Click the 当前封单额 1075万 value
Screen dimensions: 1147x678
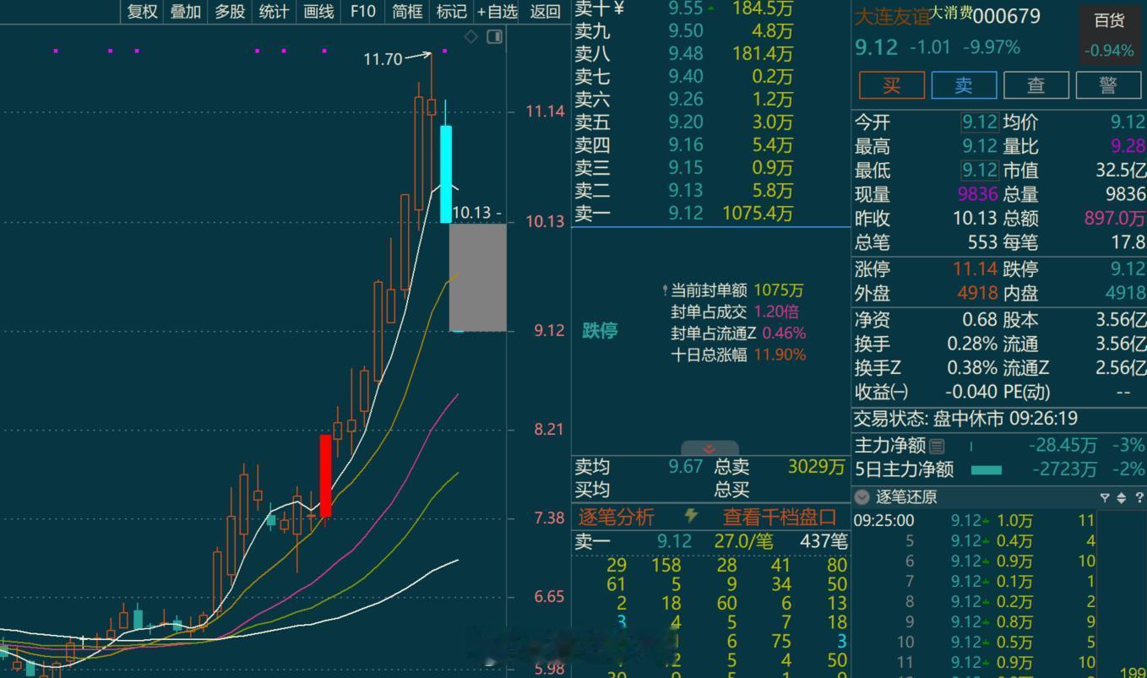coord(779,290)
